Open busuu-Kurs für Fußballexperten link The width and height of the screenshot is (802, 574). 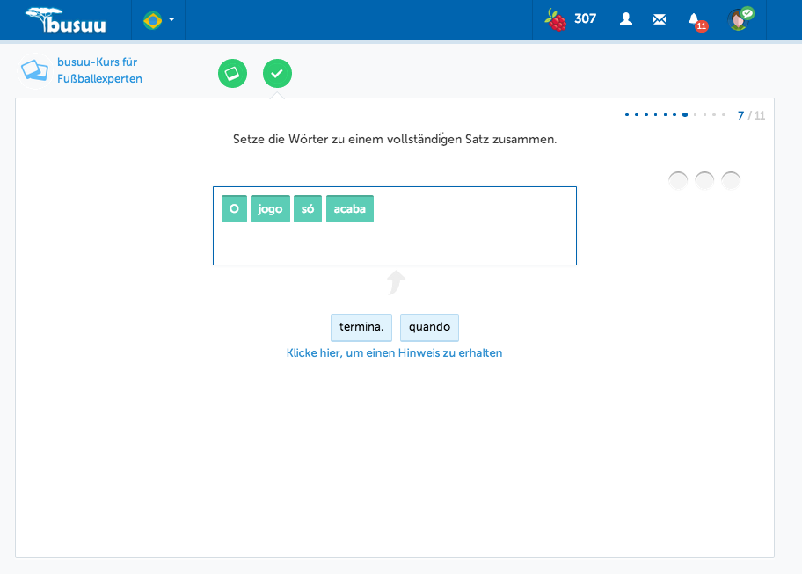(x=99, y=70)
